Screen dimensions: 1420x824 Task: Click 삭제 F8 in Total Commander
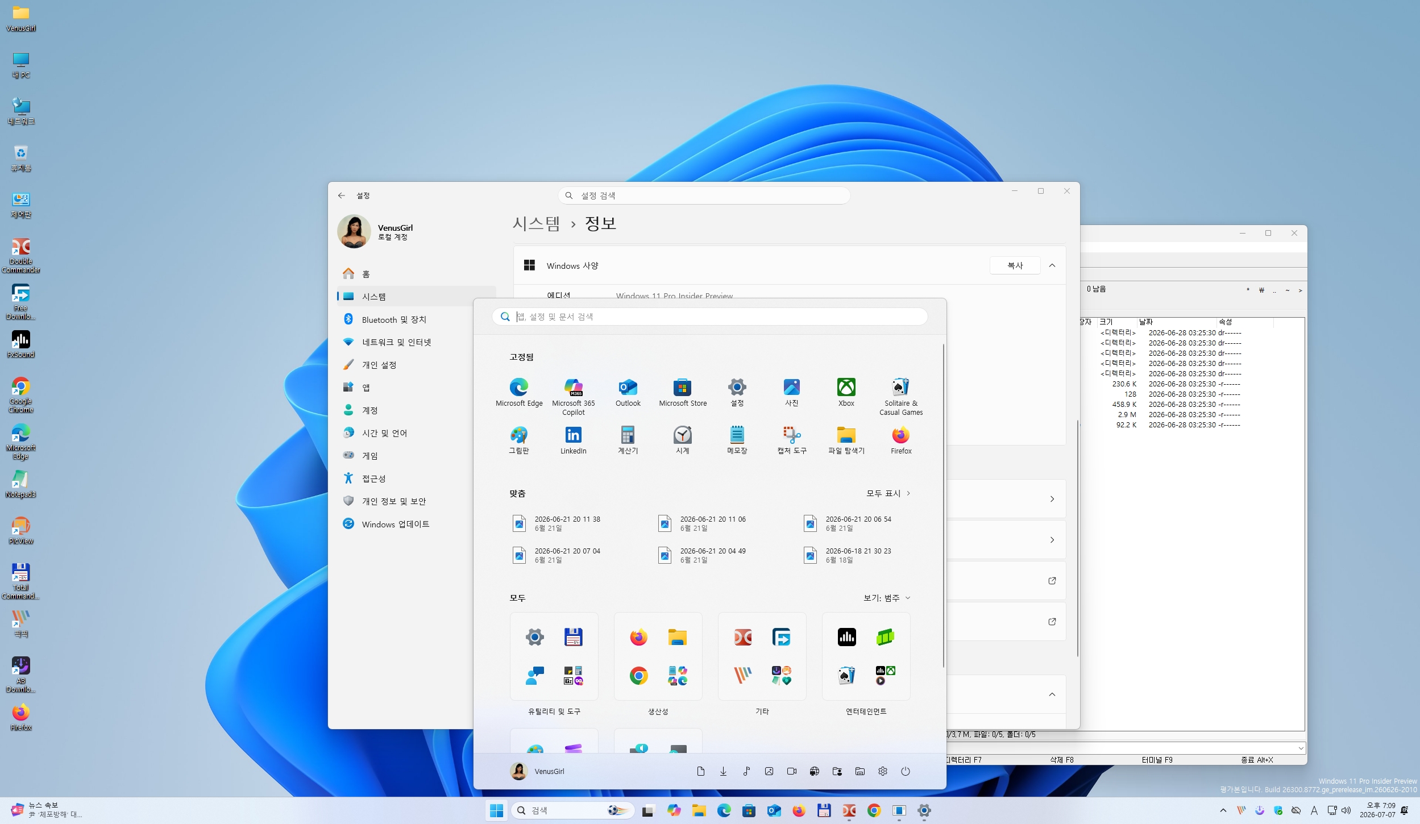(1062, 760)
